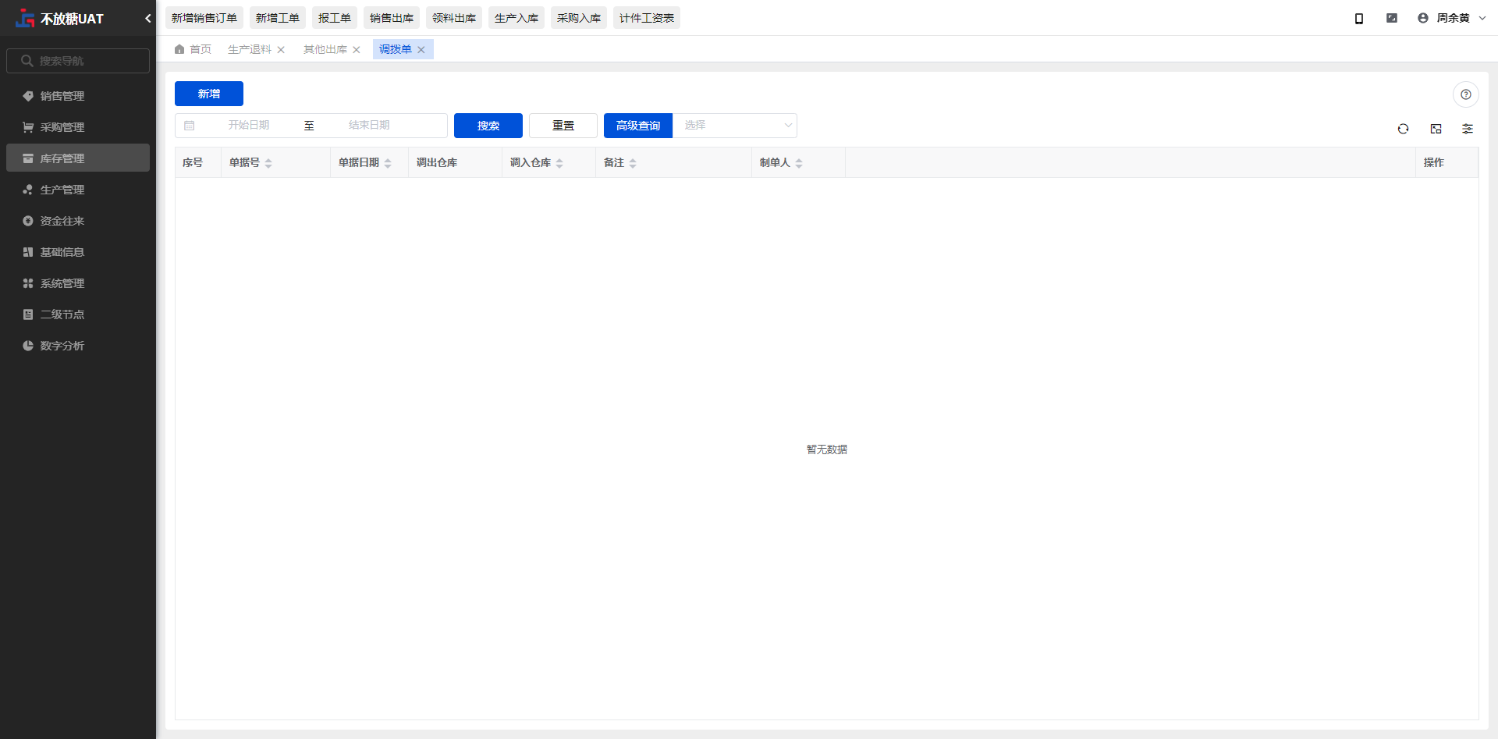
Task: Close the 调拨单 tab
Action: click(421, 50)
